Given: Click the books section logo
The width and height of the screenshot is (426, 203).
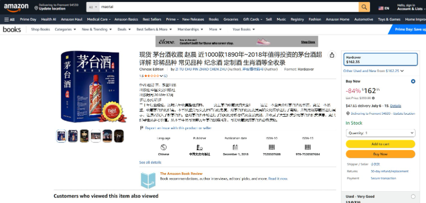Looking at the screenshot, I should tap(12, 29).
